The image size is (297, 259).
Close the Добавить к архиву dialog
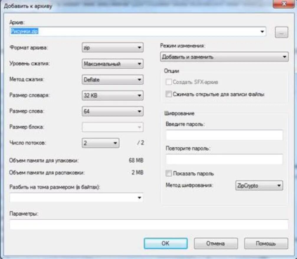click(x=283, y=4)
